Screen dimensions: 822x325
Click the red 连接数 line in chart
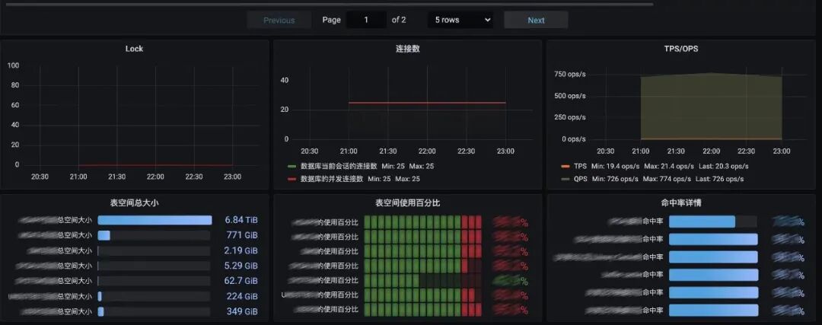[x=427, y=103]
